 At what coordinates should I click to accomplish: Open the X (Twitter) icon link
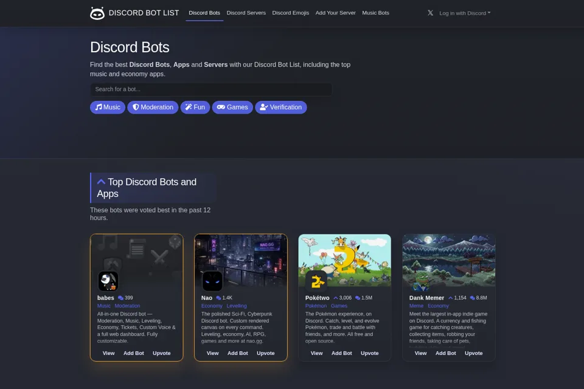click(430, 13)
